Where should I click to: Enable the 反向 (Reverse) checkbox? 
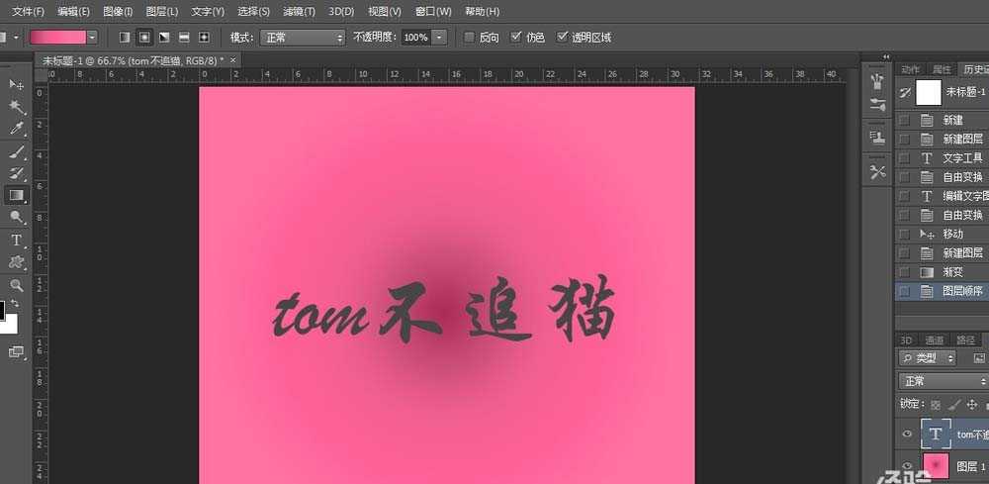pos(469,38)
